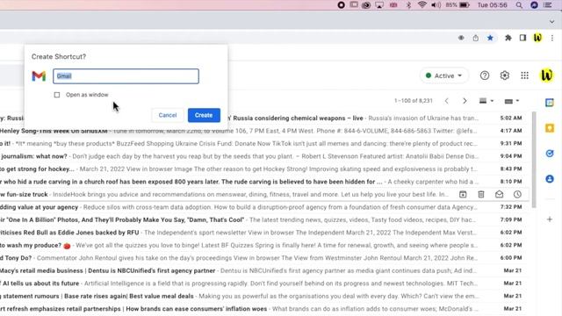
Task: Mark fun-size truck email as unread
Action: (x=499, y=194)
